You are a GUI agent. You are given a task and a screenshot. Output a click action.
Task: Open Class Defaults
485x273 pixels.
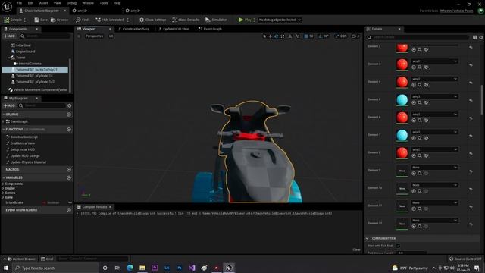(x=186, y=20)
